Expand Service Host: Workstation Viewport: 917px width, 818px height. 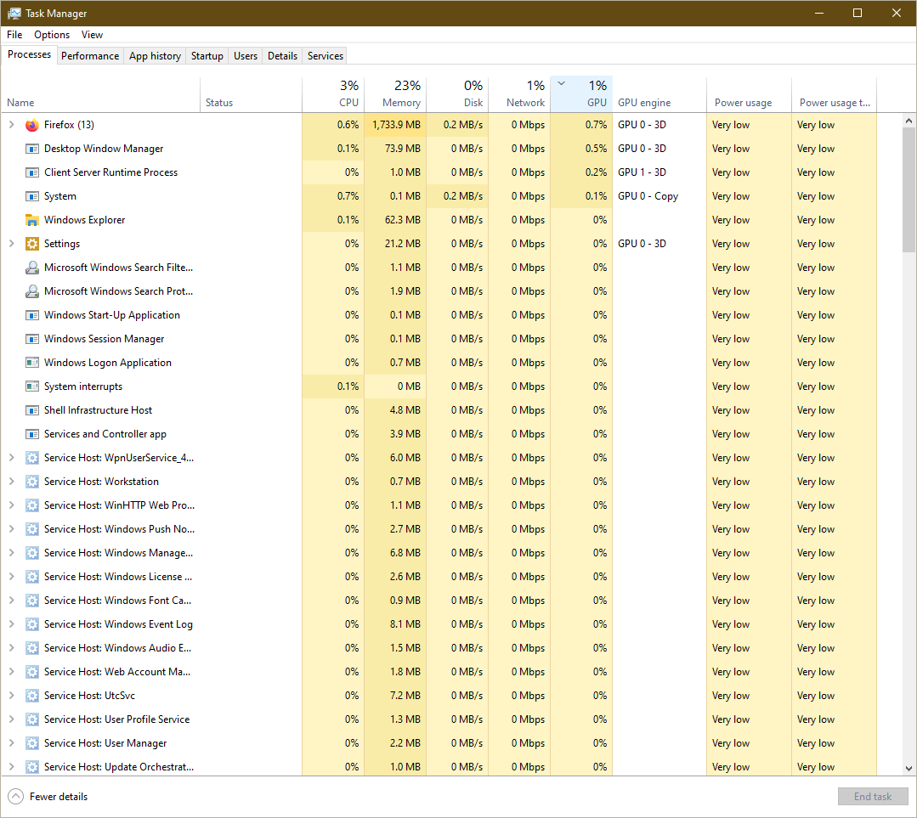(11, 482)
